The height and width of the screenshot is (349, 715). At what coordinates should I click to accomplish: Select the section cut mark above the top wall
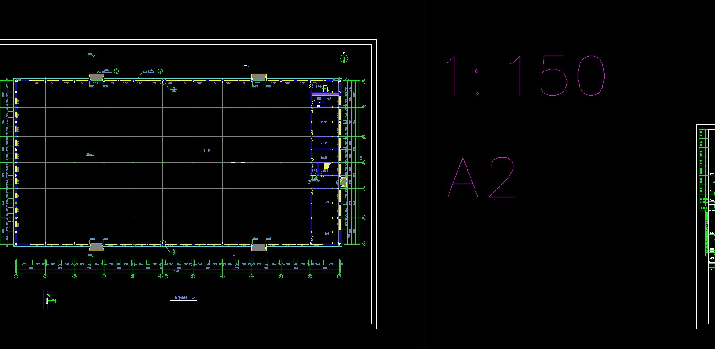246,66
